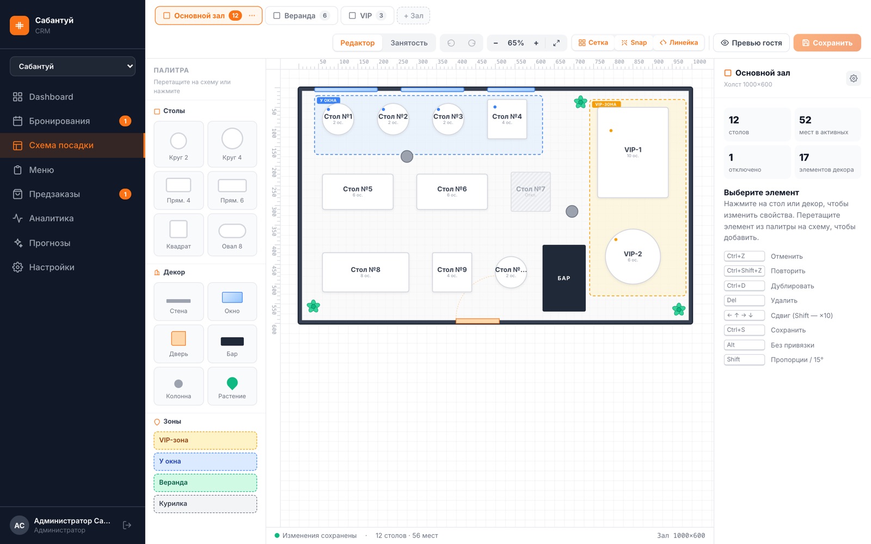Image resolution: width=871 pixels, height=544 pixels.
Task: Open Бронирования in the sidebar
Action: [72, 121]
